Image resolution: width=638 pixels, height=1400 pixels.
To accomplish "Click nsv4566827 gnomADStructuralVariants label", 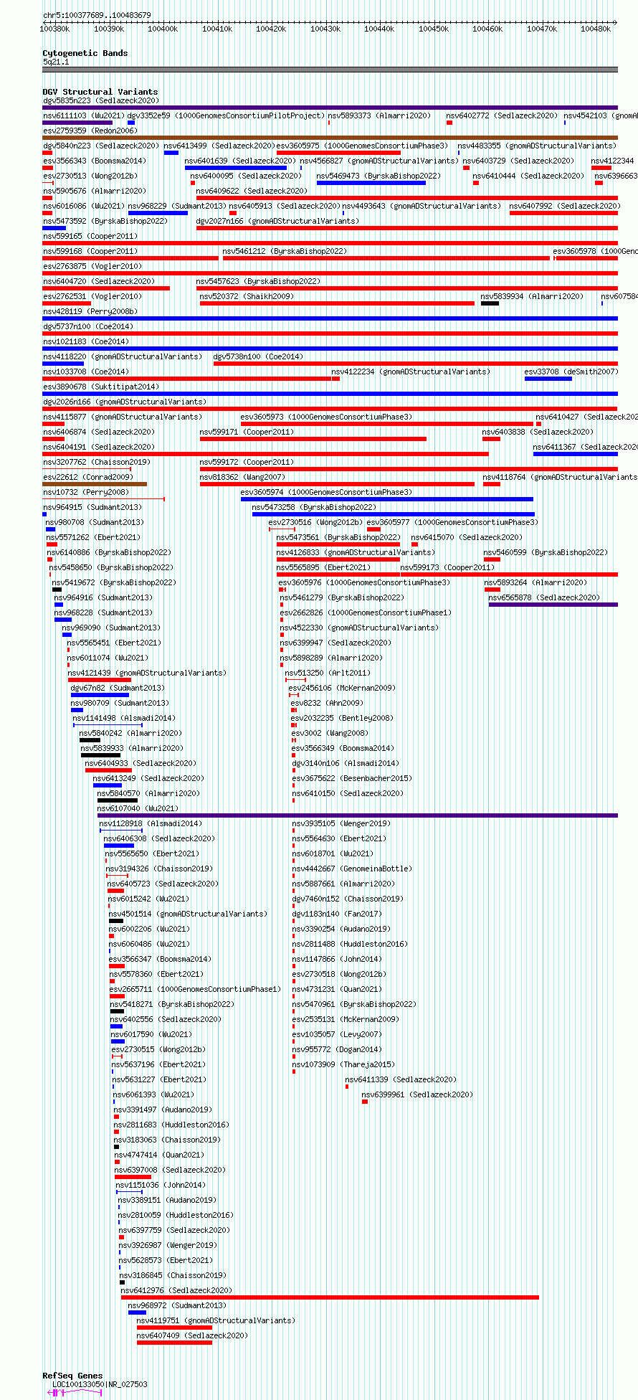I will tap(378, 161).
